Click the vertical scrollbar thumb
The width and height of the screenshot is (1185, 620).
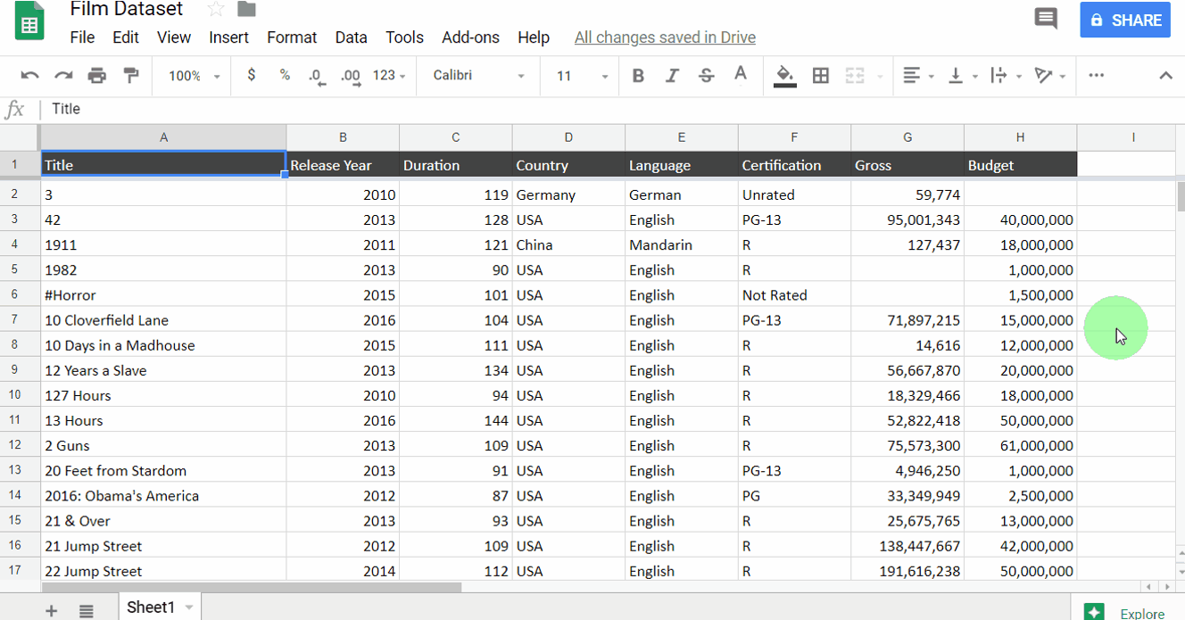tap(1181, 196)
